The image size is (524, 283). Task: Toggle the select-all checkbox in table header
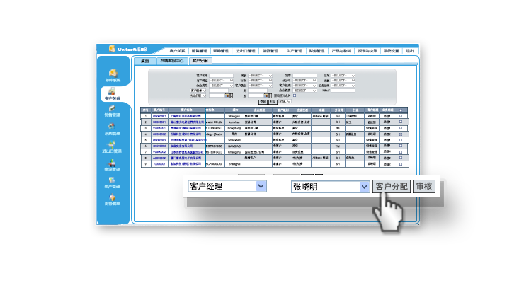pyautogui.click(x=401, y=110)
